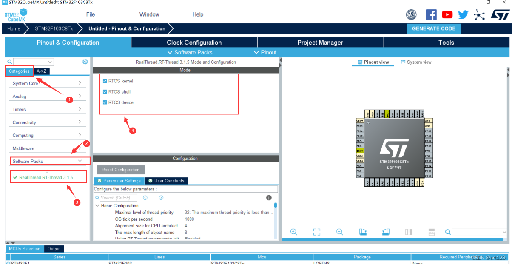
Task: Fit the chip to the view
Action: 316,232
